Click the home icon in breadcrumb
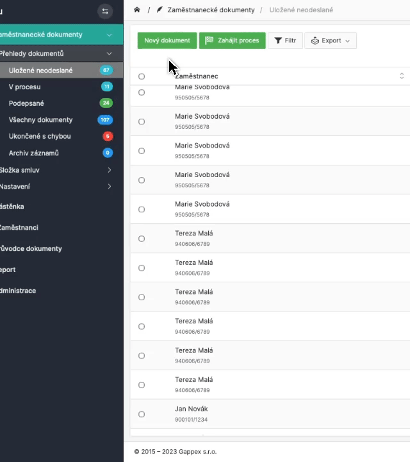410x462 pixels. pyautogui.click(x=137, y=10)
